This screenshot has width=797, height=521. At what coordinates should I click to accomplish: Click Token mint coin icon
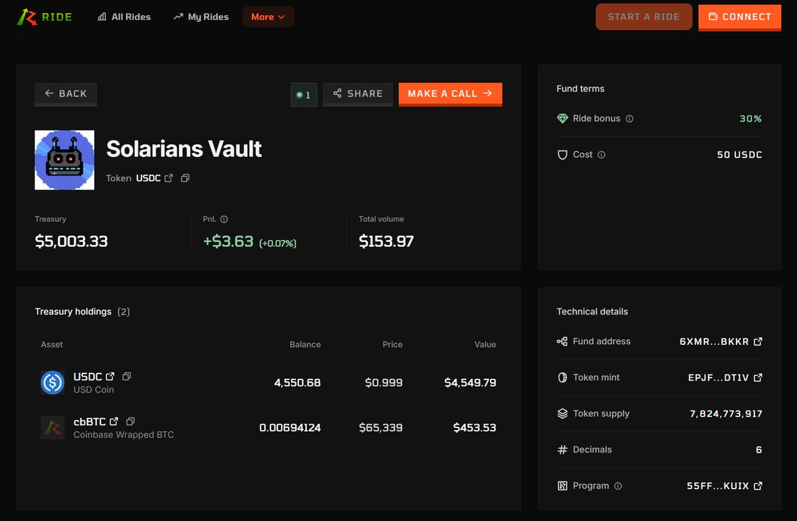click(562, 377)
